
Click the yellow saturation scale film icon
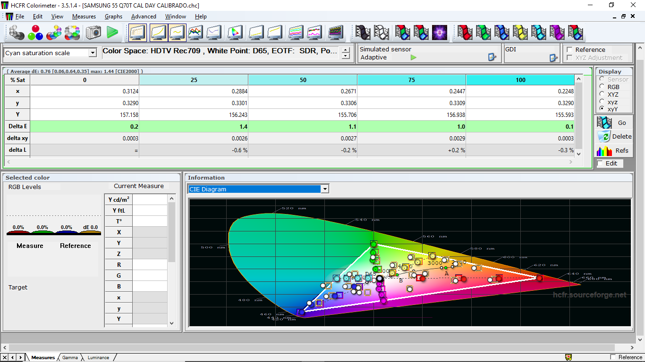coord(520,33)
